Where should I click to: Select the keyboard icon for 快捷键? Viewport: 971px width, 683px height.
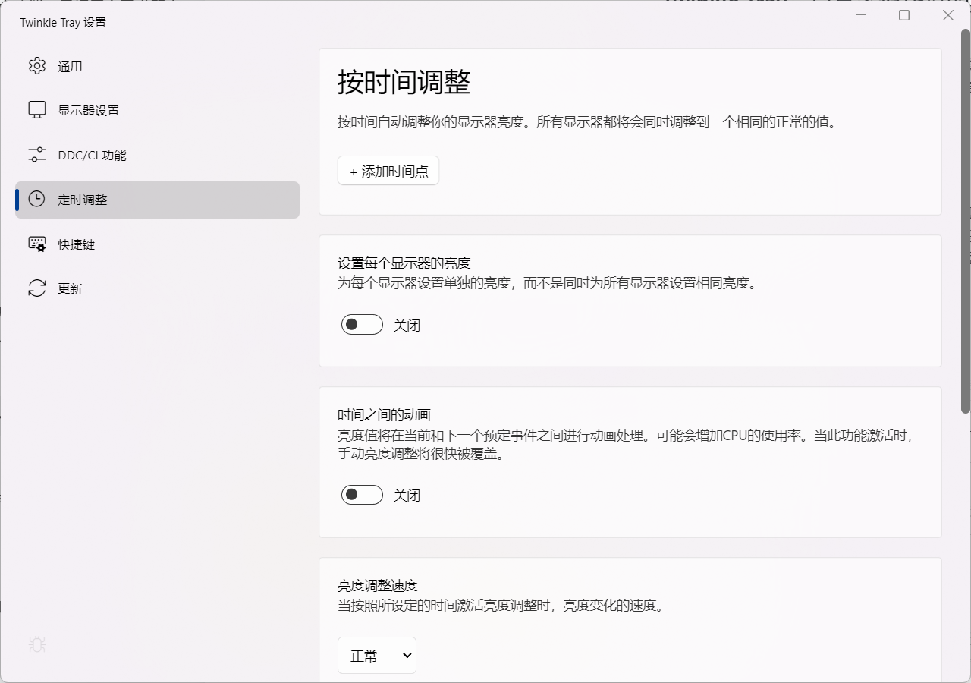[x=36, y=244]
